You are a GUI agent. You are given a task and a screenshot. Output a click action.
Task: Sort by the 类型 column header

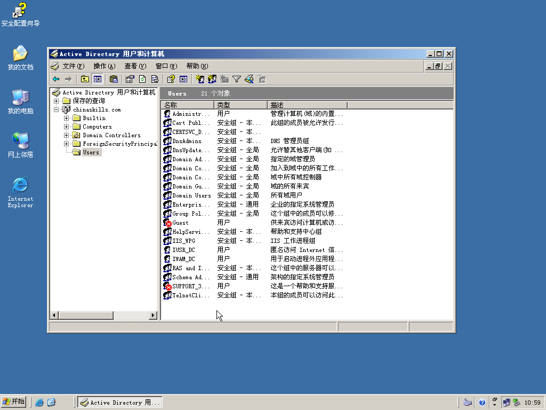[240, 105]
